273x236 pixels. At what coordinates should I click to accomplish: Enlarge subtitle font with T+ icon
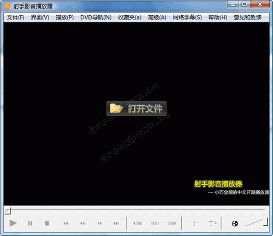pyautogui.click(x=212, y=223)
